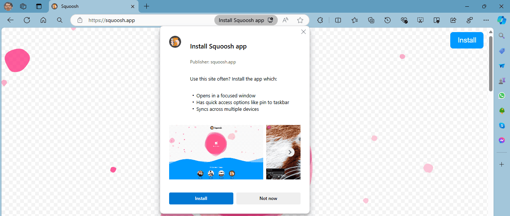Open sidebar Games chess icon
The height and width of the screenshot is (216, 510).
502,81
